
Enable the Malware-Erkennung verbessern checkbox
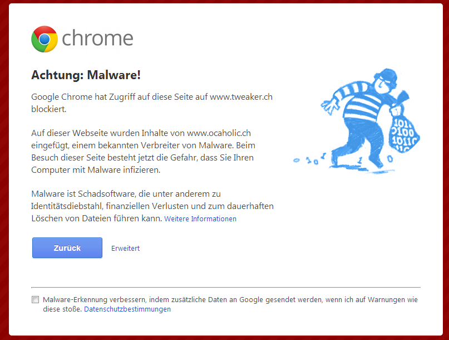click(36, 300)
